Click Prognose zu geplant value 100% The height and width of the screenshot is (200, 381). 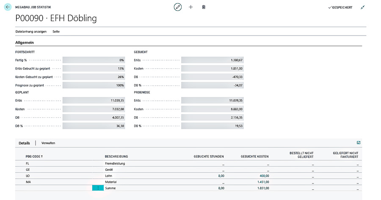click(x=94, y=86)
